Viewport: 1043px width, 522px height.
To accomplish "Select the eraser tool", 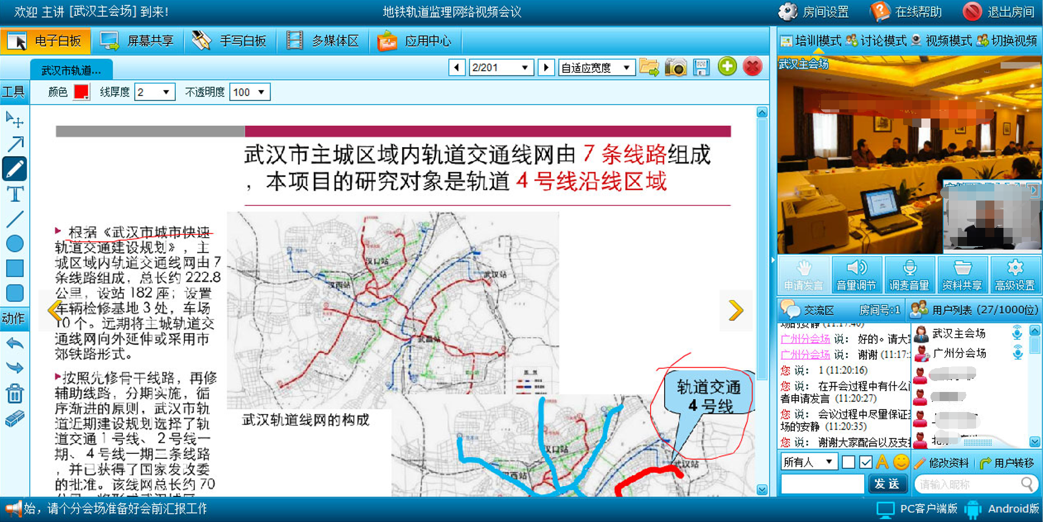I will coord(15,419).
